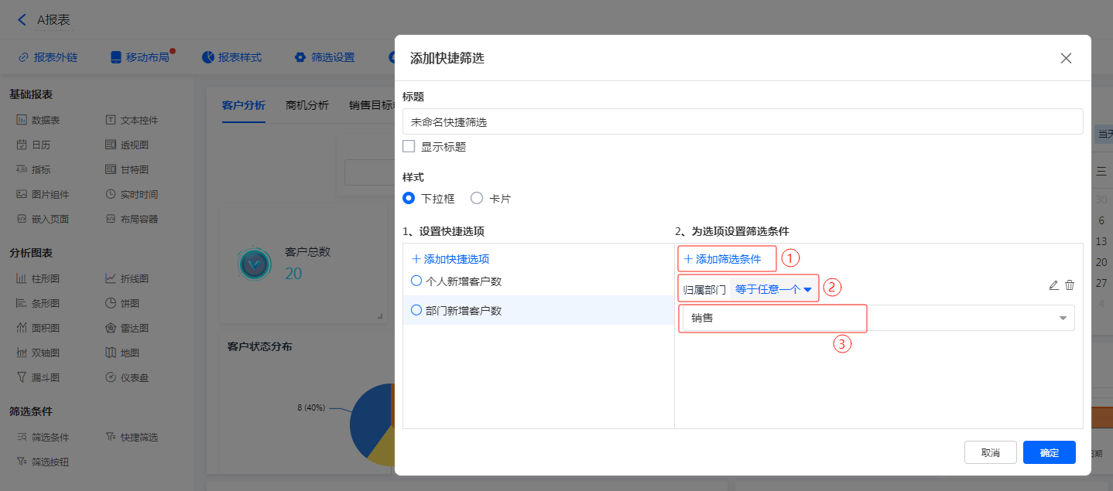Click the 添加筛选条件 link
This screenshot has height=491, width=1113.
[722, 259]
